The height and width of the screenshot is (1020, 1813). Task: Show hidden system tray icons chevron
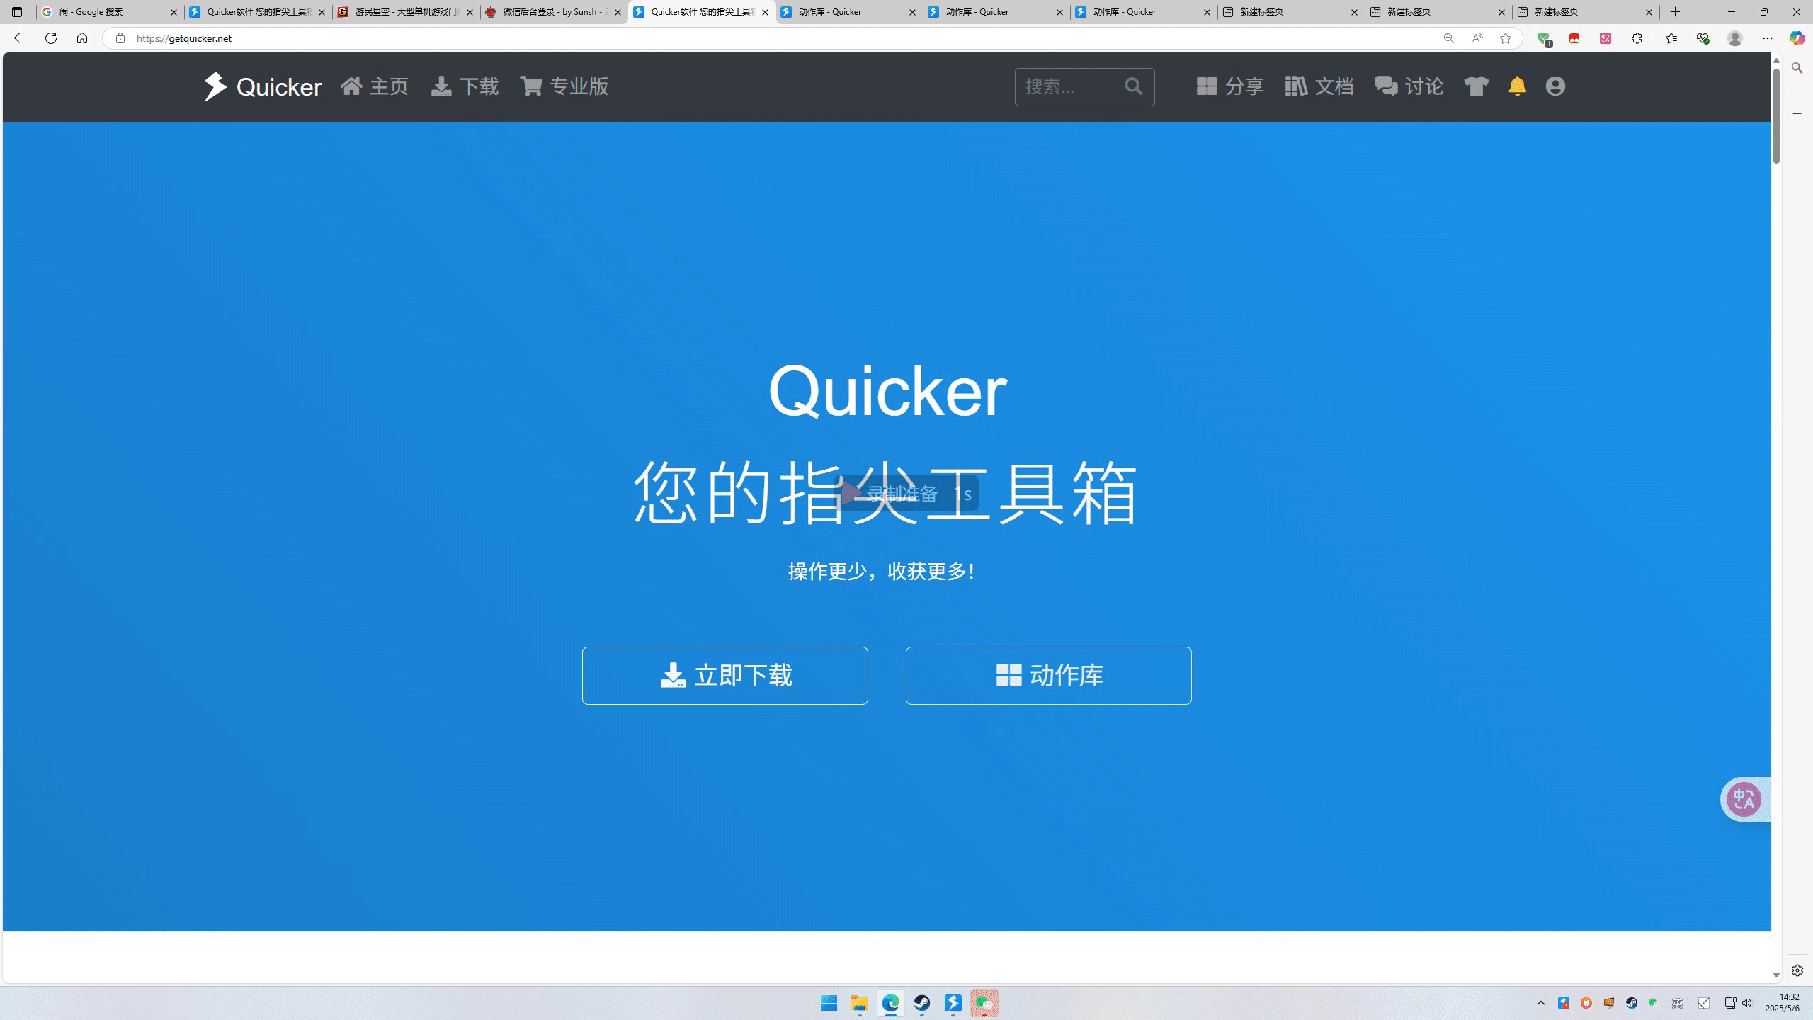(x=1541, y=1003)
